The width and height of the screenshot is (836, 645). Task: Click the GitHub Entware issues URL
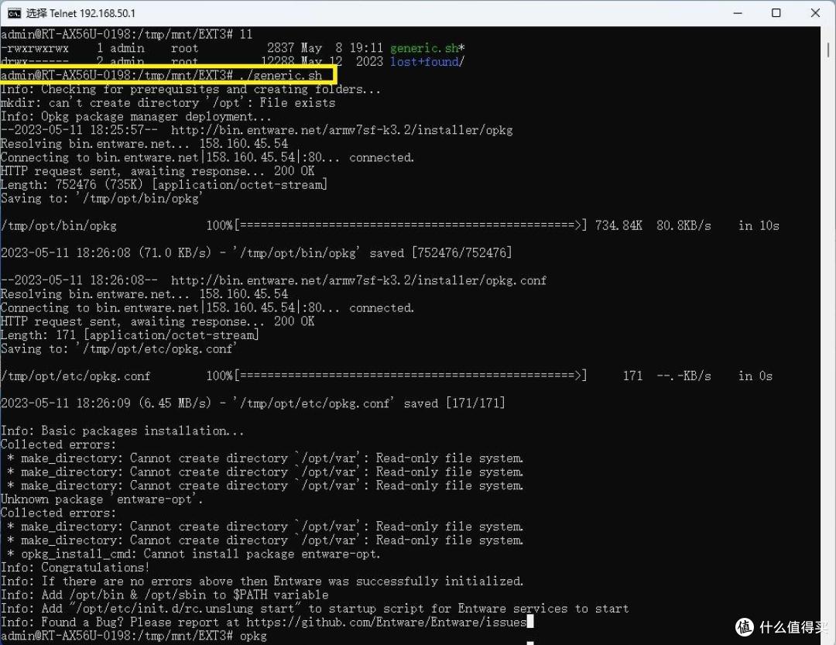click(386, 622)
